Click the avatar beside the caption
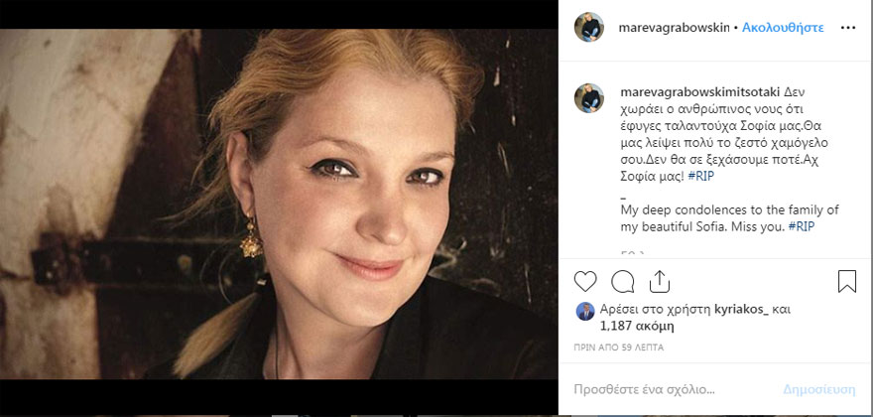 pos(589,97)
